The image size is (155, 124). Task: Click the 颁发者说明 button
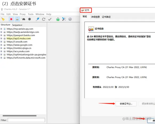(x=147, y=104)
